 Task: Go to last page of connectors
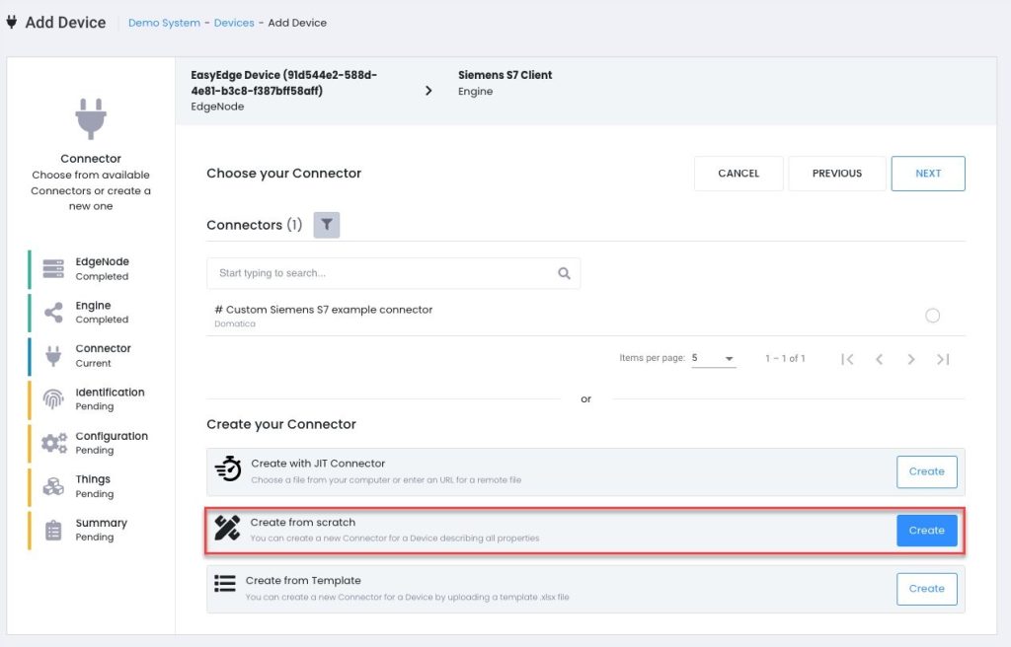[x=943, y=359]
